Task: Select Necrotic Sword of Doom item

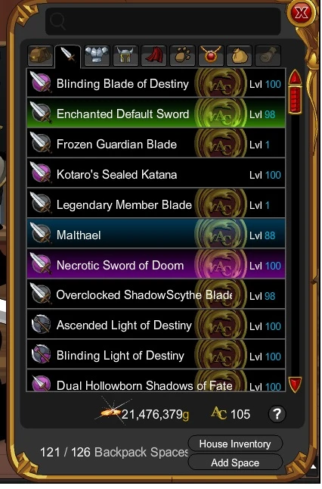Action: click(x=156, y=265)
